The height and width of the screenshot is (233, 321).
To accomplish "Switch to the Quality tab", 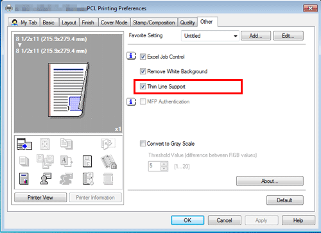I will (x=187, y=22).
